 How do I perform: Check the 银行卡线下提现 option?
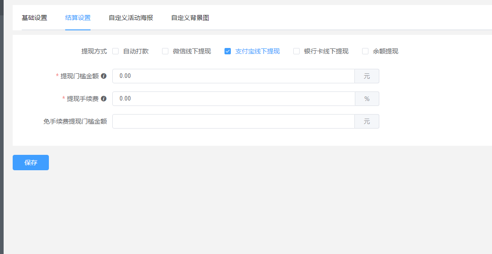click(x=296, y=51)
